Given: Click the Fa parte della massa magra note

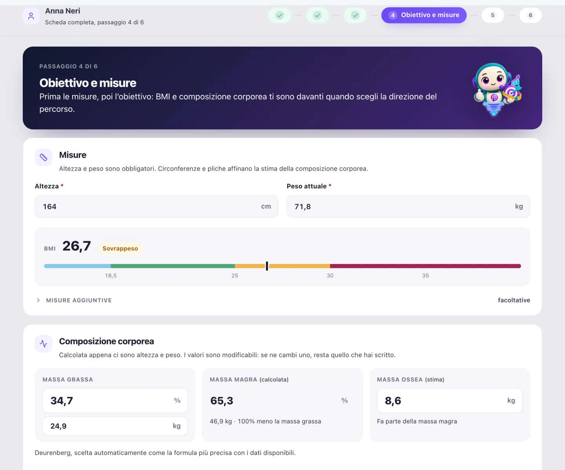Looking at the screenshot, I should coord(417,421).
